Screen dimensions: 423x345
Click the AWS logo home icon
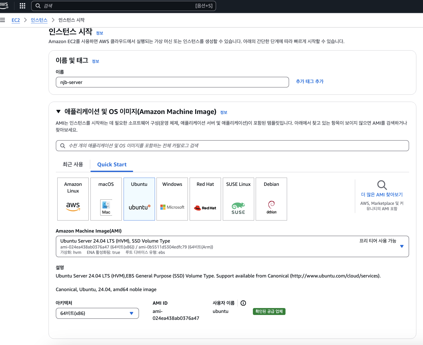[x=4, y=5]
